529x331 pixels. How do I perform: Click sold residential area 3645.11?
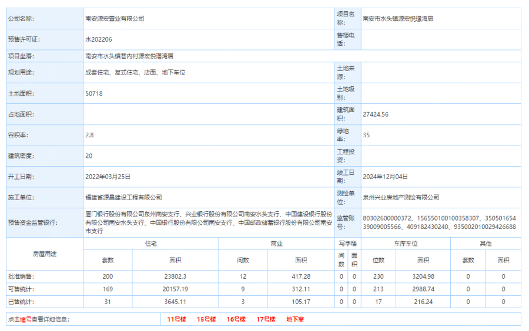pyautogui.click(x=175, y=302)
